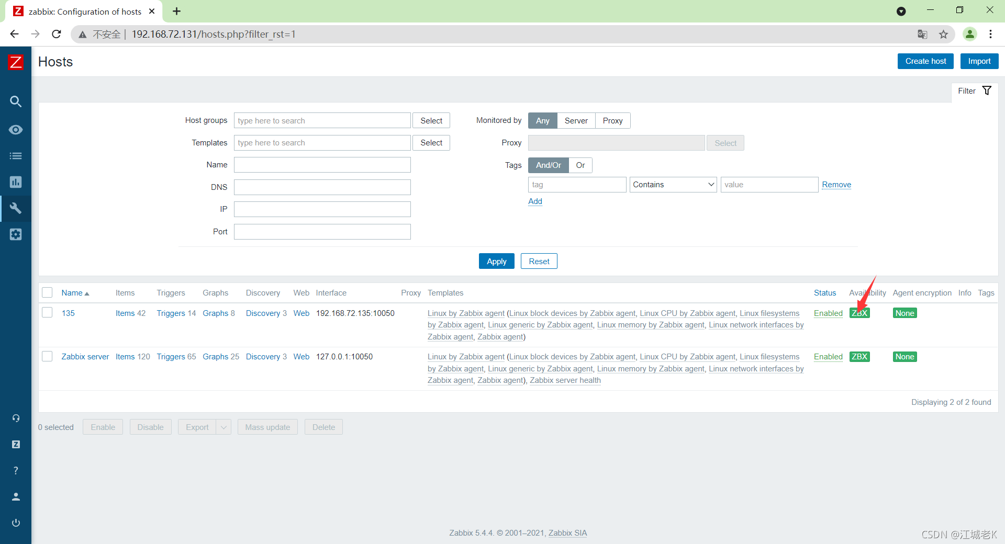Click Select next to Host groups

click(431, 121)
